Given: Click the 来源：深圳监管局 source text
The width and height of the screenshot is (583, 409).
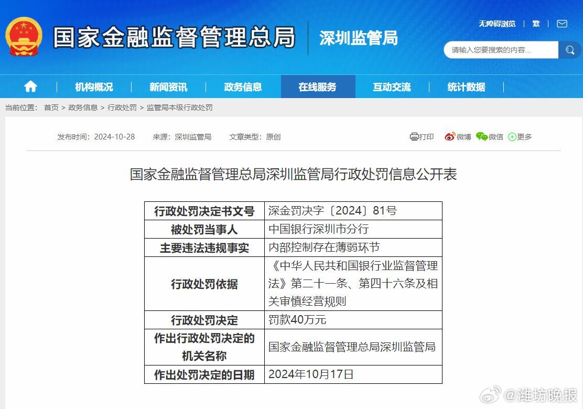Looking at the screenshot, I should click(182, 137).
